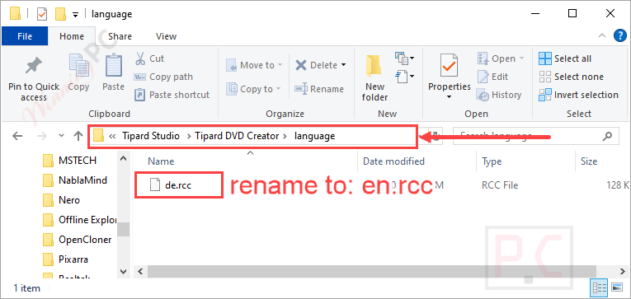This screenshot has width=631, height=299.
Task: Open Customize Quick Access Toolbar dropdown
Action: (x=75, y=15)
